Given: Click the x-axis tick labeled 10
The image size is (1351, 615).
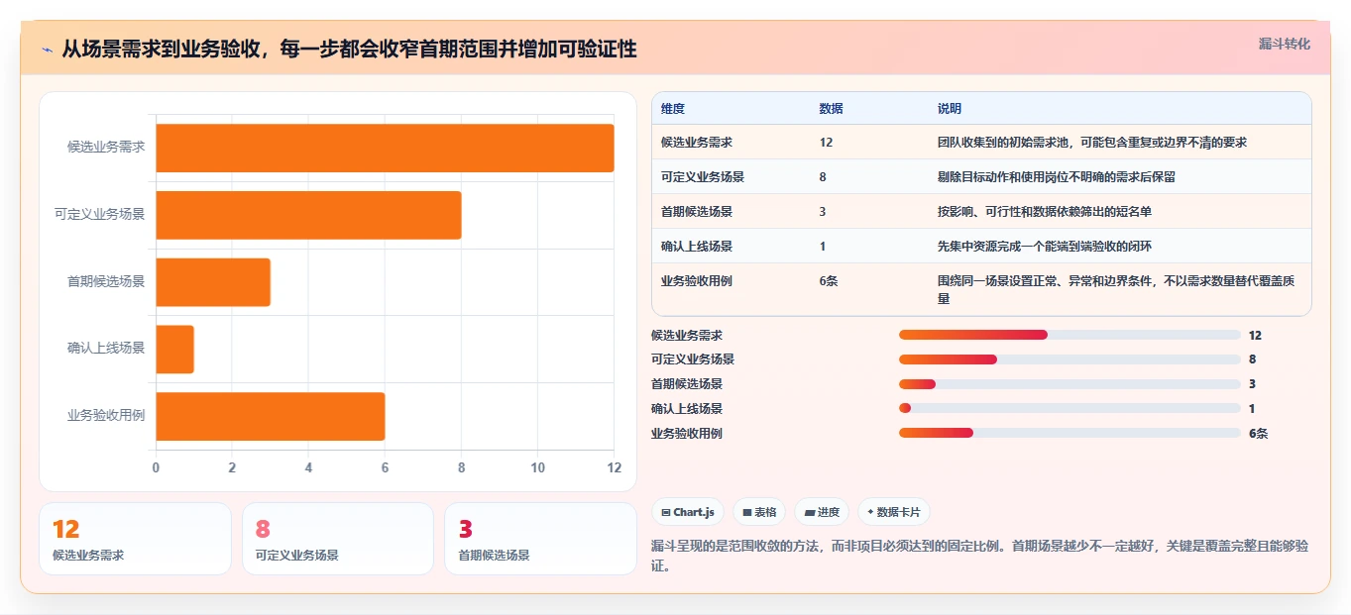Looking at the screenshot, I should click(x=538, y=467).
